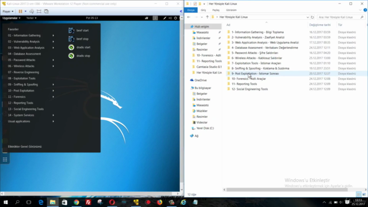Open Explorer help icon
The image size is (368, 207).
tap(365, 10)
